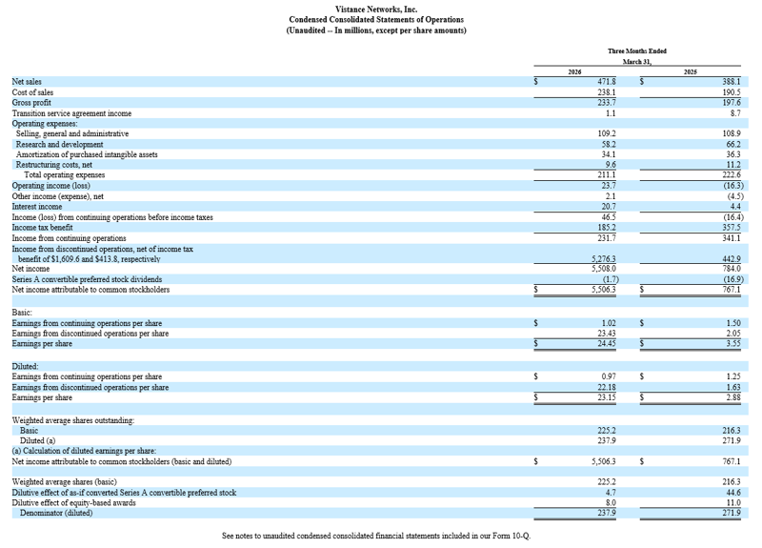Select Net sales value 388.1

(732, 82)
